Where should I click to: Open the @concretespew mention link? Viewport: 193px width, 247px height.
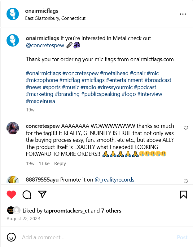(x=45, y=45)
